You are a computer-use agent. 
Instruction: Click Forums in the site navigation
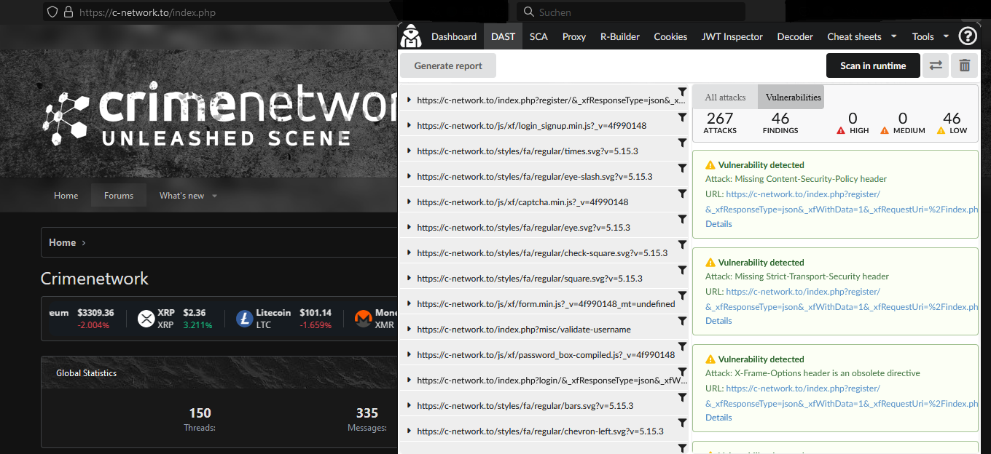coord(119,196)
